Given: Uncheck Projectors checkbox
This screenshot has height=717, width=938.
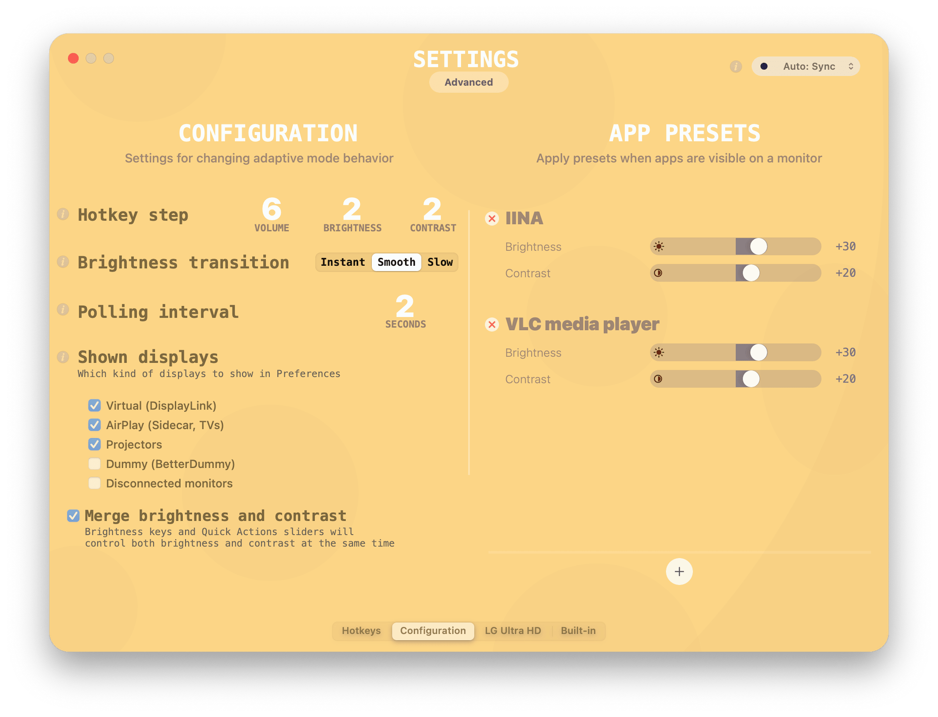Looking at the screenshot, I should click(94, 444).
